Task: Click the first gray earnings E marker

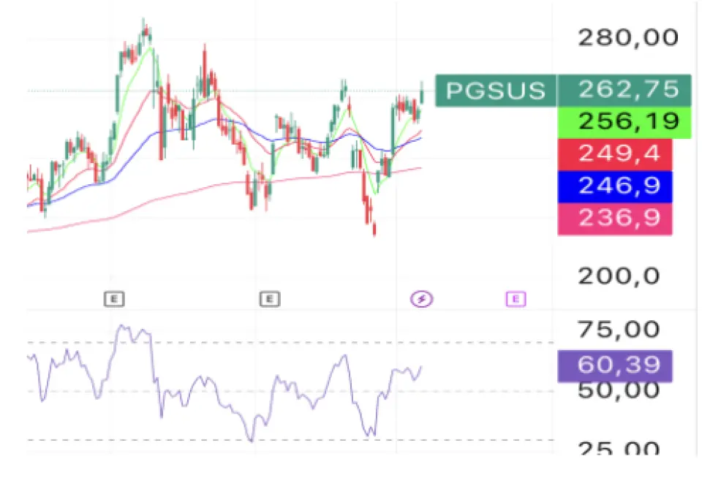Action: click(x=114, y=299)
